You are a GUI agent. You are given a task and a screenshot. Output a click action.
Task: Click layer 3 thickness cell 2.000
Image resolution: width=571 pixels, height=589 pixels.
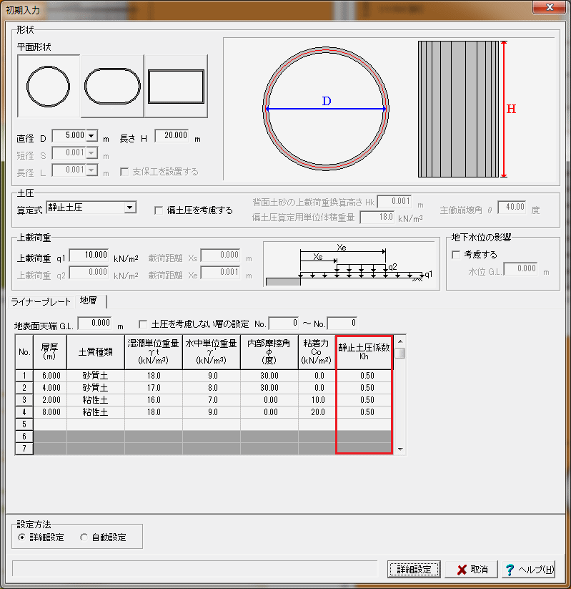coord(50,400)
